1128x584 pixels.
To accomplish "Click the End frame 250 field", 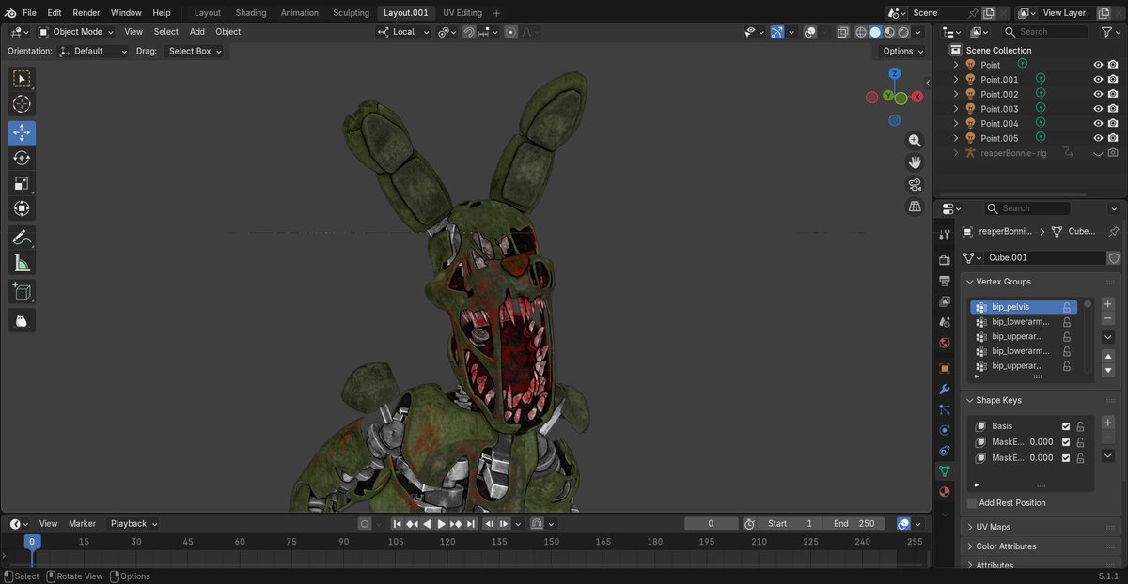I will [856, 524].
